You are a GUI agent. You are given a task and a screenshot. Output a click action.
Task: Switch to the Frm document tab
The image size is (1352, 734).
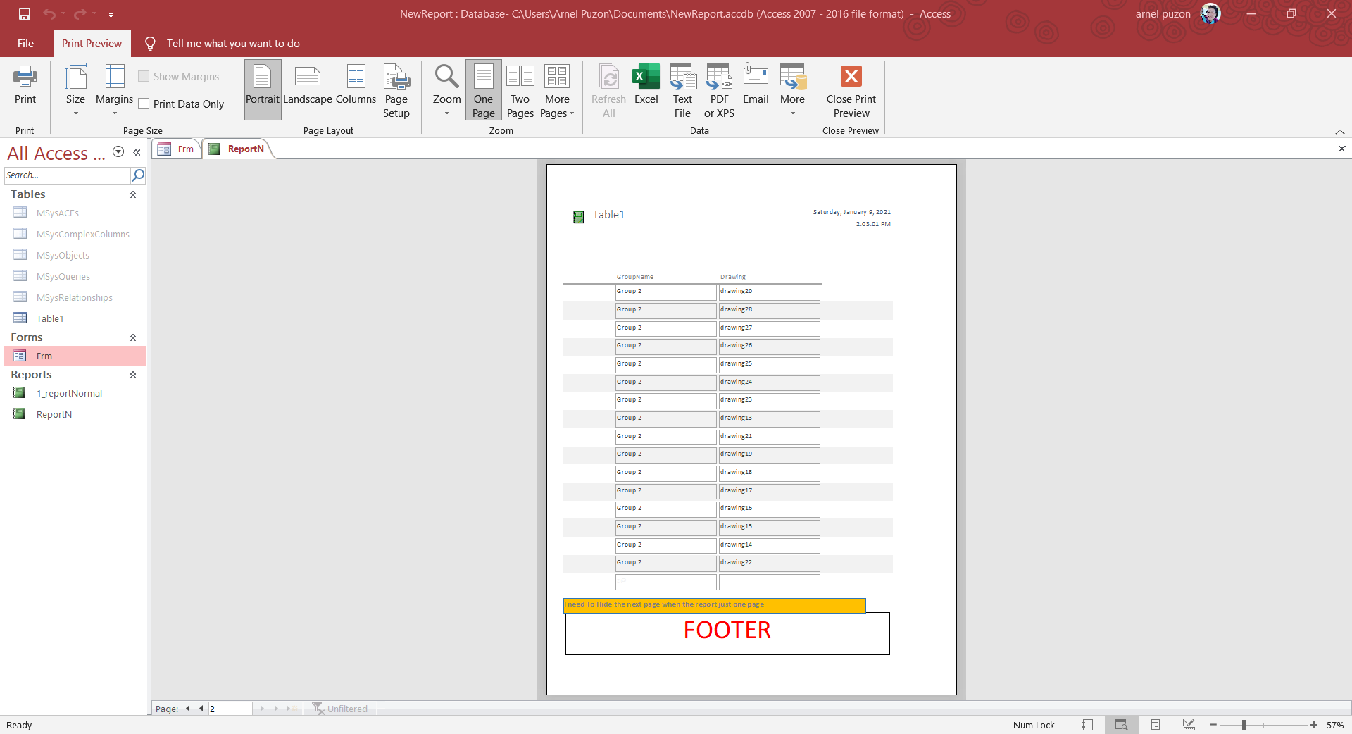176,149
